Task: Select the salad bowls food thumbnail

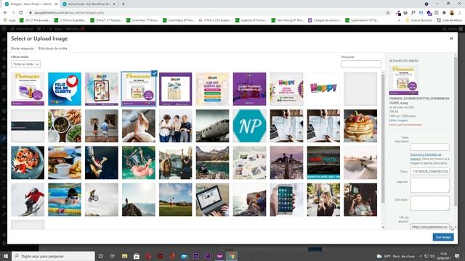Action: click(x=65, y=126)
